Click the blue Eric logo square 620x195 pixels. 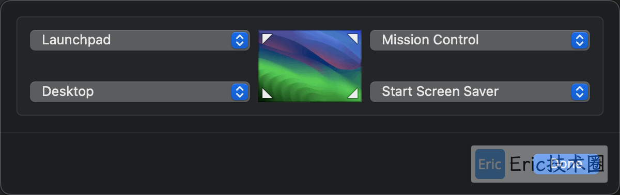[490, 164]
